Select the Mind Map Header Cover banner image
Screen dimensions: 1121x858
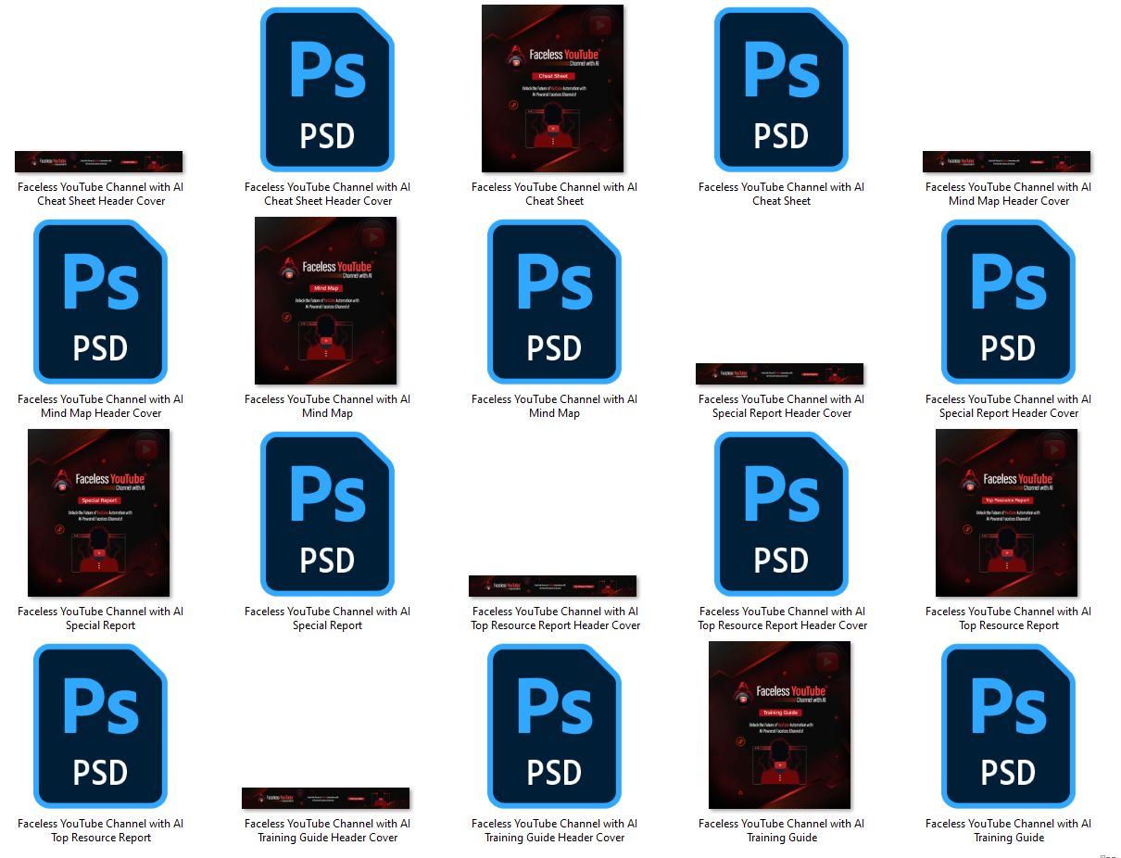1007,162
